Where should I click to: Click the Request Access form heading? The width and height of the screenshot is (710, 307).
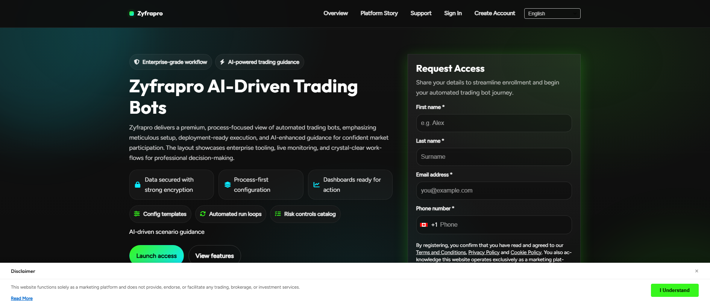tap(450, 68)
